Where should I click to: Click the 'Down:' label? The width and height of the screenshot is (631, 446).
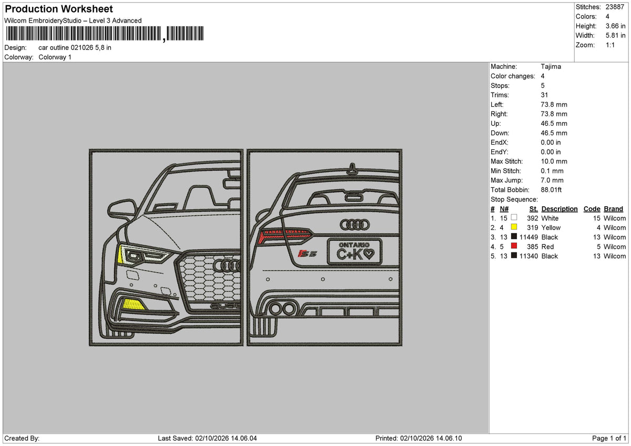[x=500, y=133]
